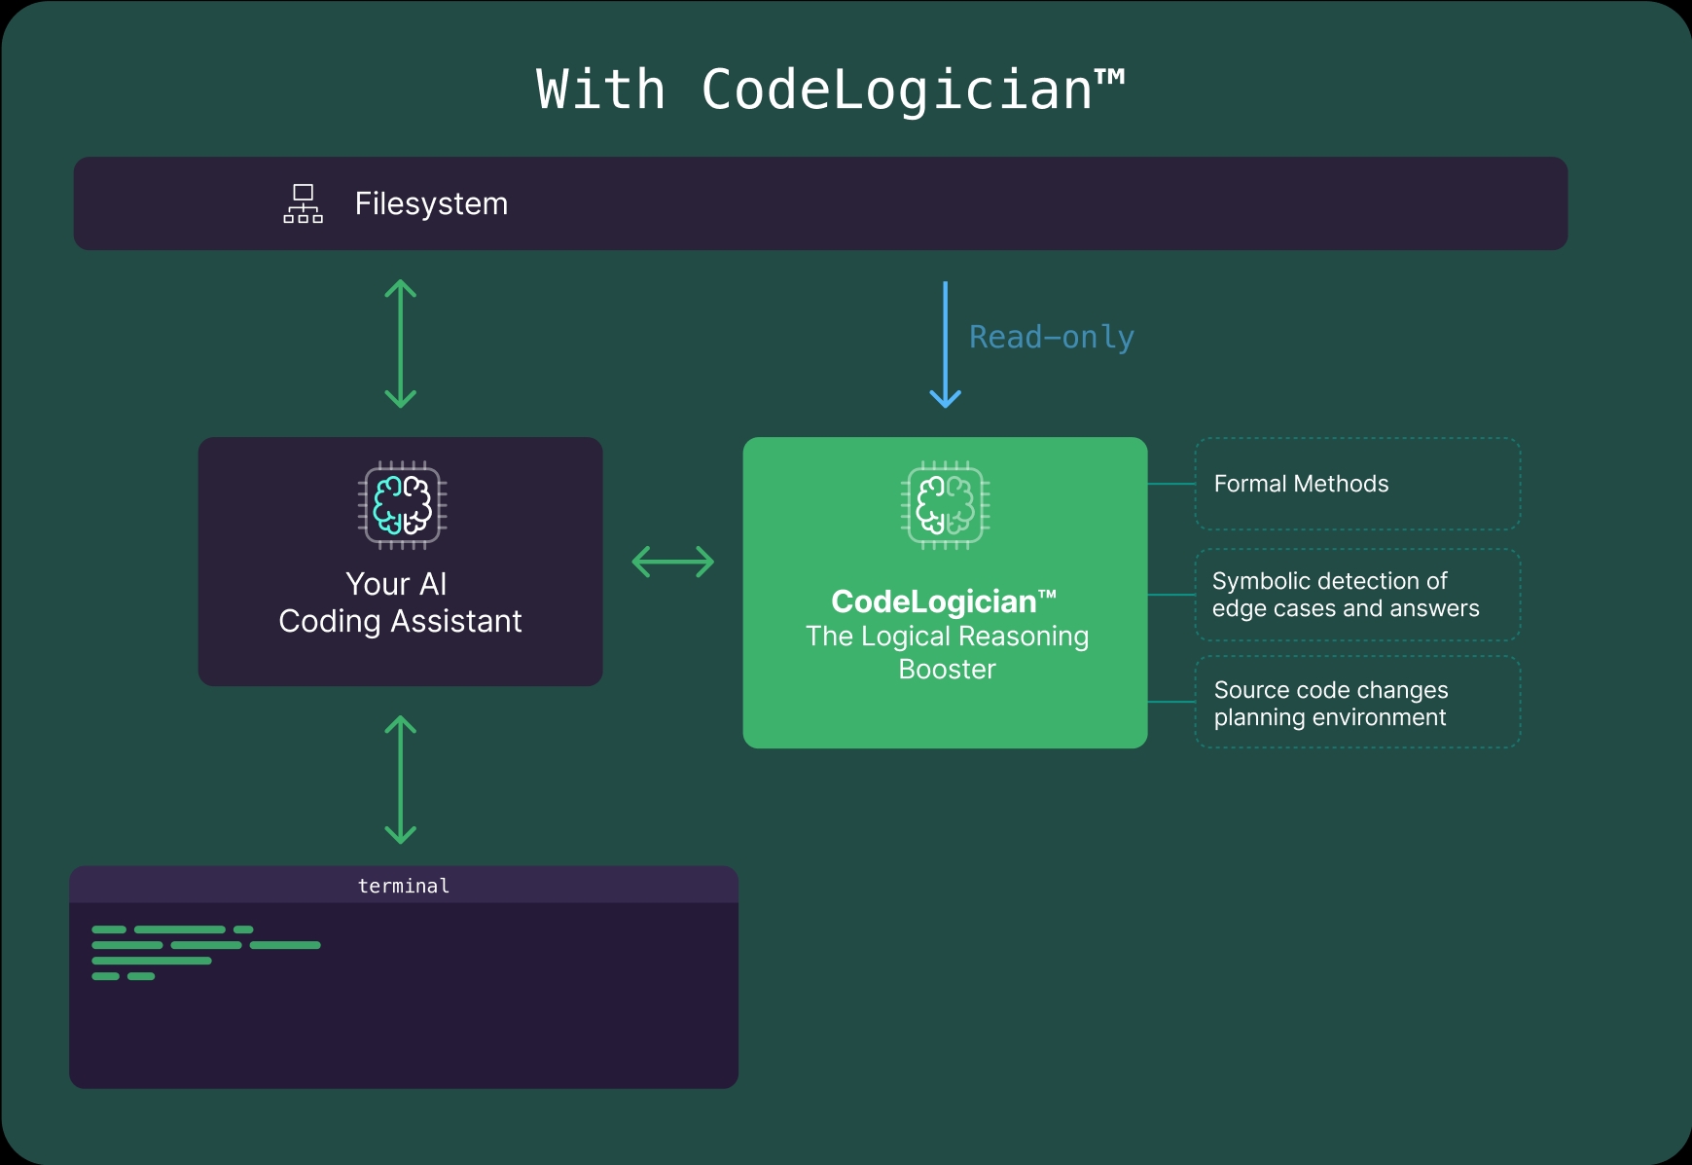Open the With CodeLogician title heading
Viewport: 1692px width, 1165px height.
coord(832,90)
